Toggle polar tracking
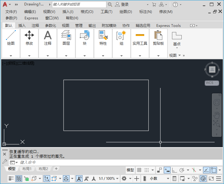 [x=182, y=170]
